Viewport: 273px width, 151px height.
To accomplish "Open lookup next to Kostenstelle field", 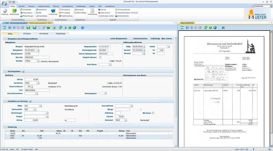I will (35, 110).
